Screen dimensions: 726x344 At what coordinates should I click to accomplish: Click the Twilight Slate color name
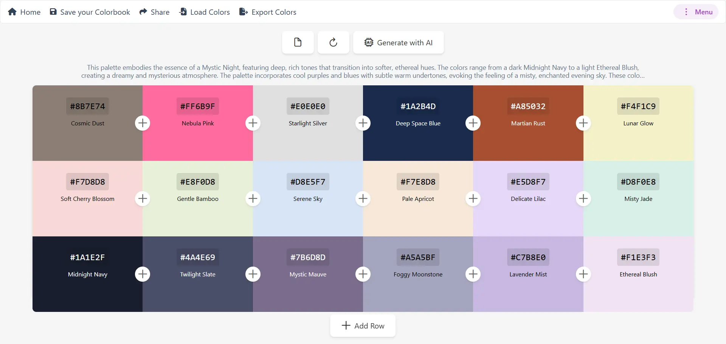click(x=198, y=275)
